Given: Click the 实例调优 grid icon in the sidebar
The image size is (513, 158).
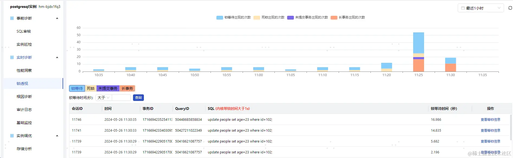Looking at the screenshot, I should tap(12, 136).
